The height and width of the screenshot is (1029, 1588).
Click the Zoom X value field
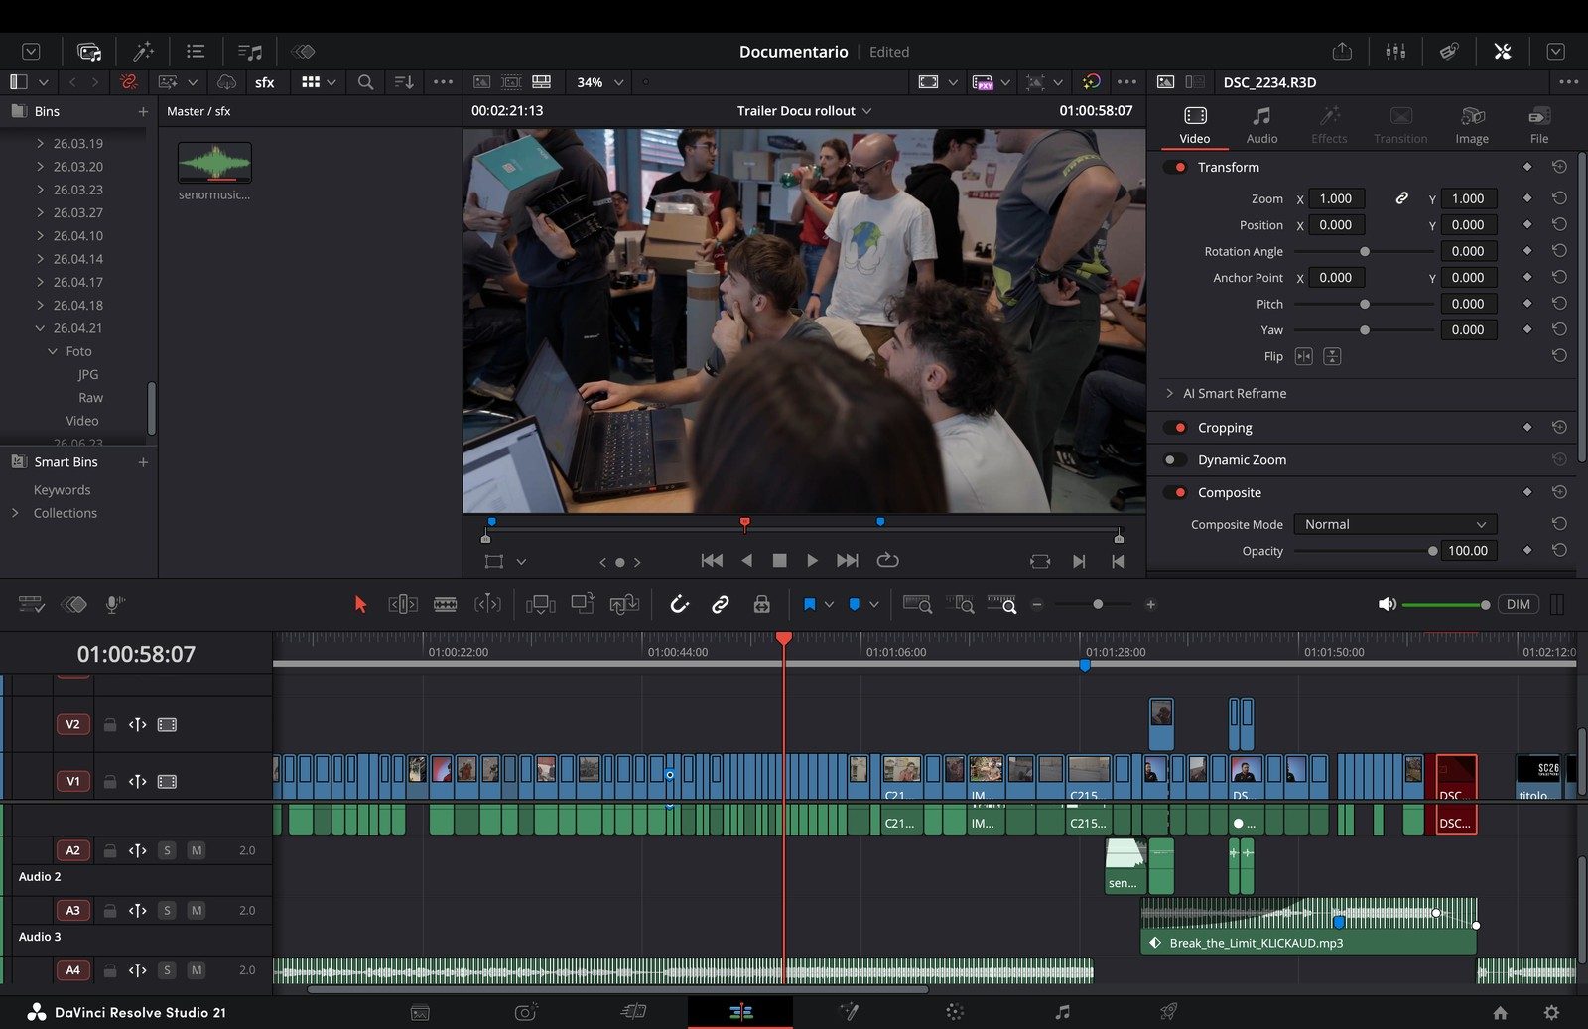click(x=1336, y=198)
